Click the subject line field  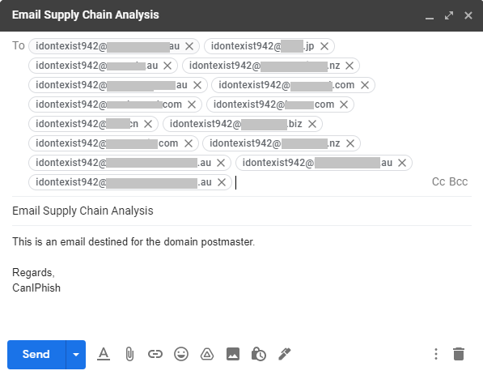pyautogui.click(x=242, y=211)
